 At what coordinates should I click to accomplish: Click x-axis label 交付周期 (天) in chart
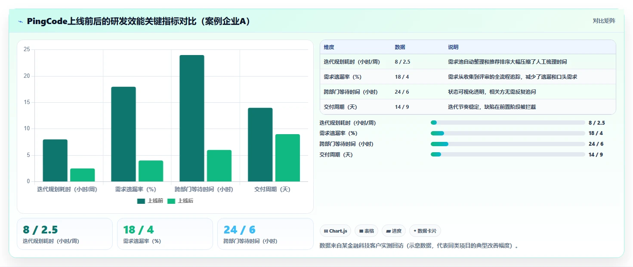pos(272,189)
